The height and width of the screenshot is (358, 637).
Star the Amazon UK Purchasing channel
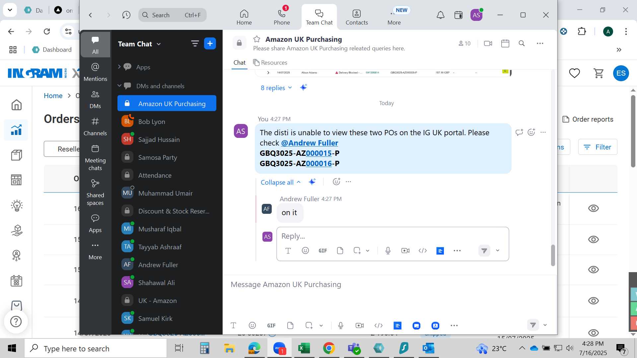click(257, 39)
